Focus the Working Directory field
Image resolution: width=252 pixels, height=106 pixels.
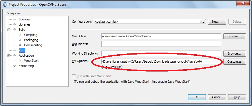point(161,53)
